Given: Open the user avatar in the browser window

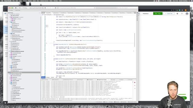Looking at the screenshot, I should click(187, 13).
